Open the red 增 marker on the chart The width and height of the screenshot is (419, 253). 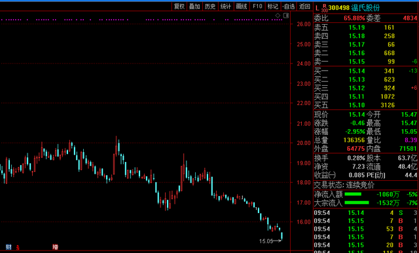[x=55, y=247]
